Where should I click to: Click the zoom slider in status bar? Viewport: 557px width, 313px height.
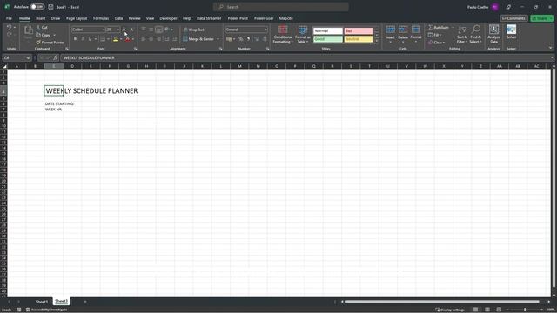pyautogui.click(x=525, y=310)
